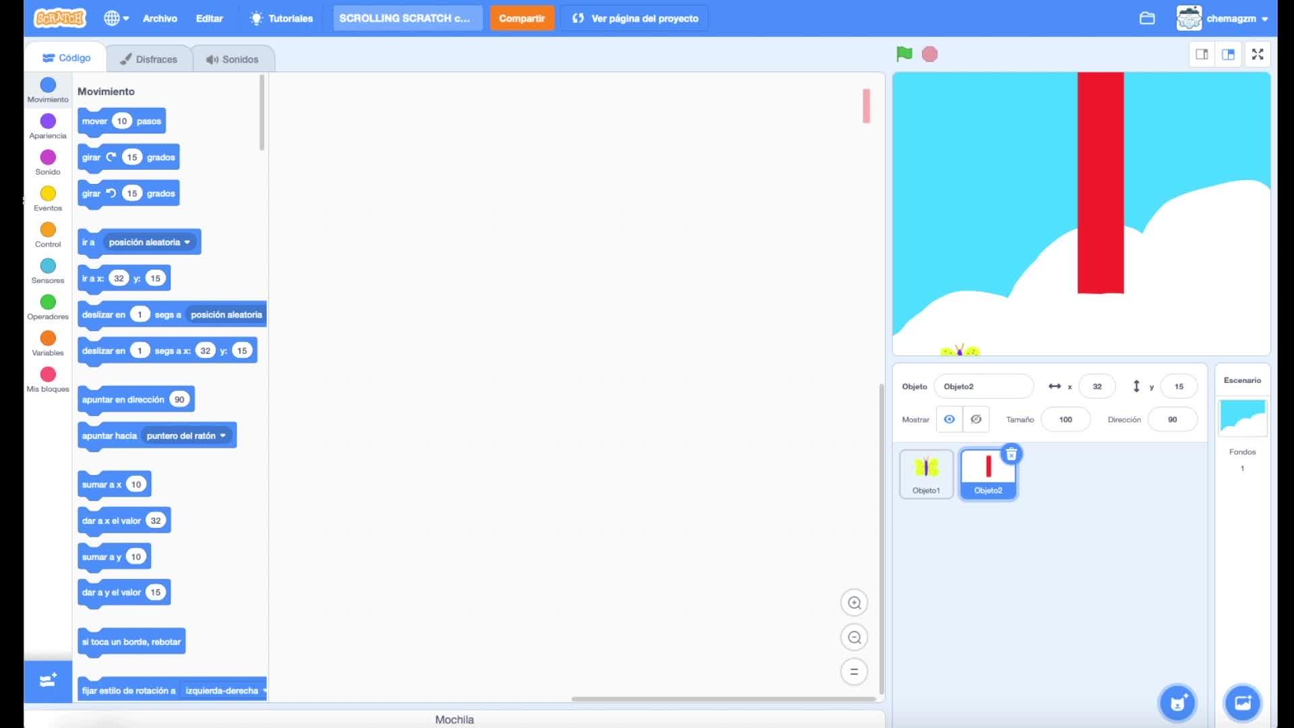Open the Archivo menu
1294x728 pixels.
pos(160,18)
